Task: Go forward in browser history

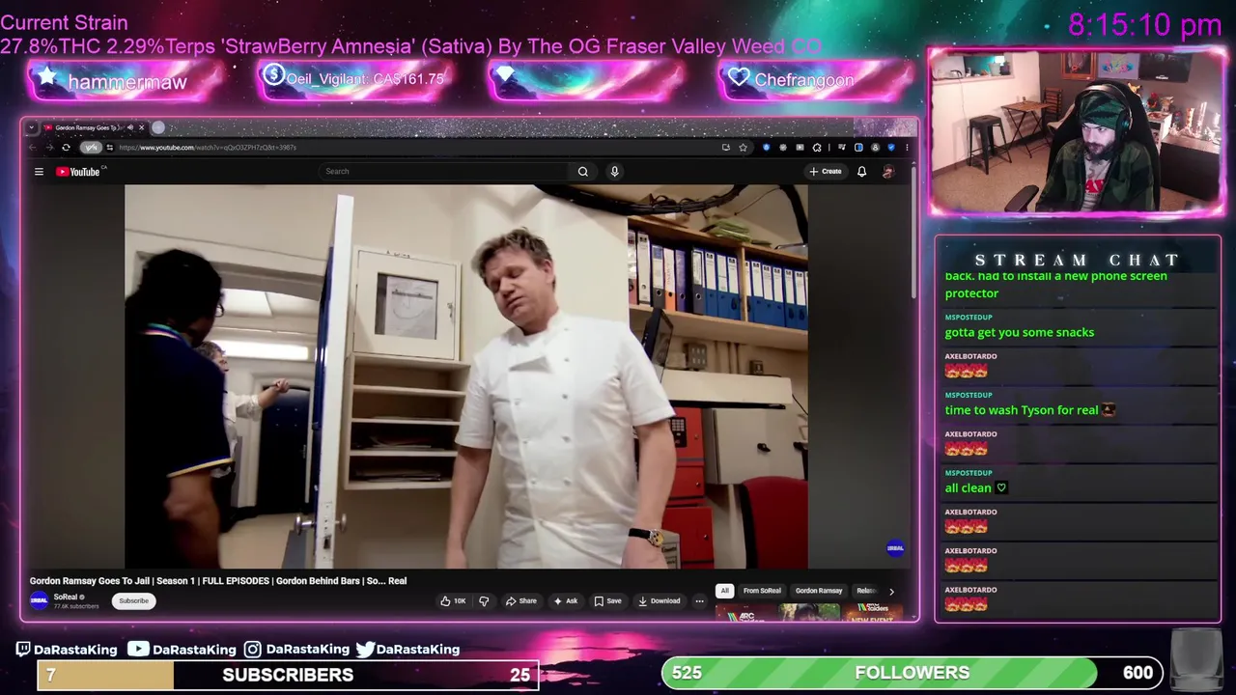Action: [x=48, y=148]
